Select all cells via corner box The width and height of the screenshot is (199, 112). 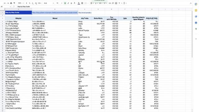(2, 9)
